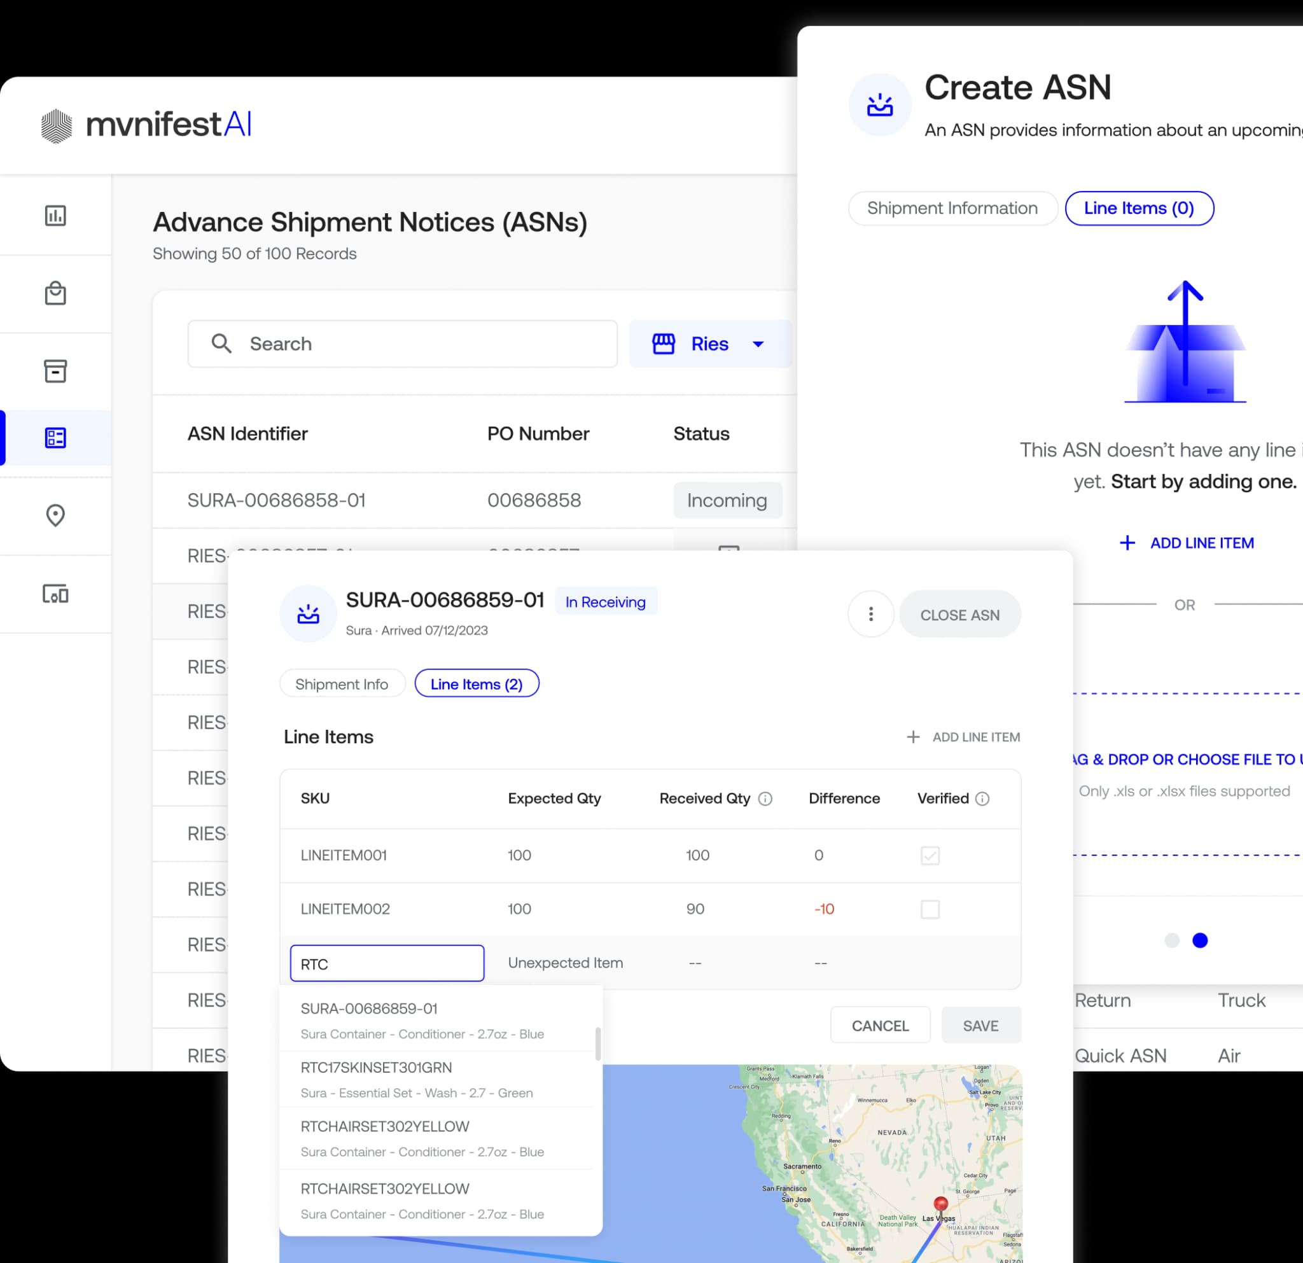Switch to Shipment Info tab on ASN modal

341,684
